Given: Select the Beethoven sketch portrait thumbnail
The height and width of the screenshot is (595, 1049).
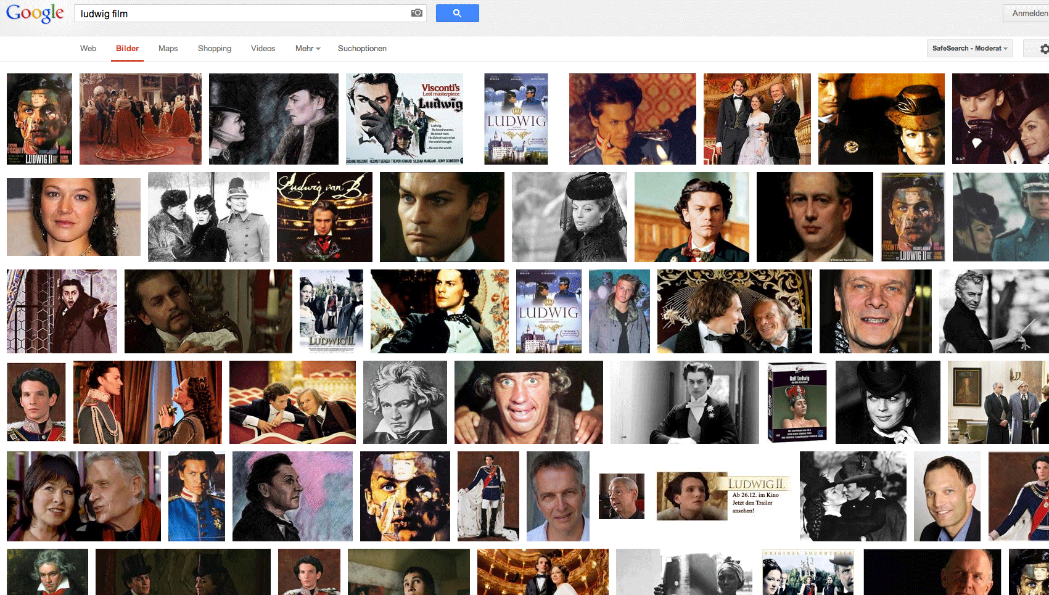Looking at the screenshot, I should click(x=405, y=402).
